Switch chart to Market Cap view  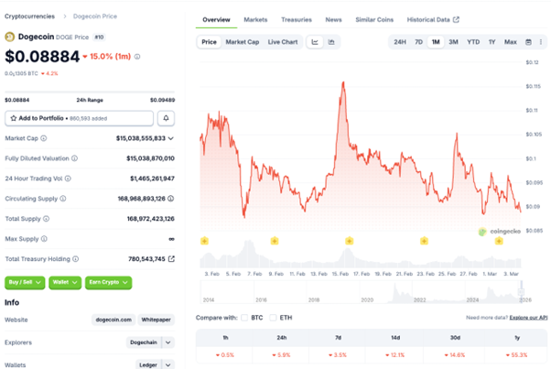pyautogui.click(x=242, y=42)
